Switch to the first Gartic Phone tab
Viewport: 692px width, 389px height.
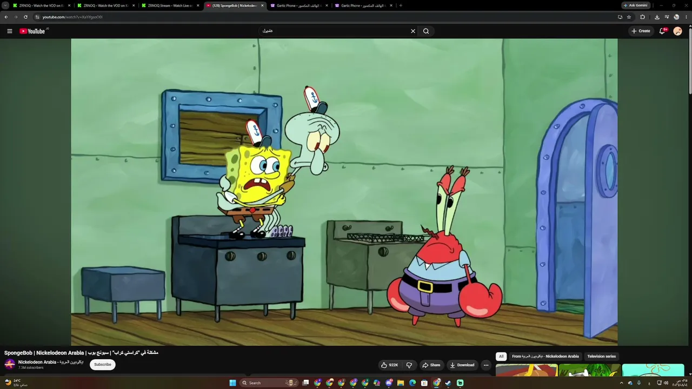[300, 5]
